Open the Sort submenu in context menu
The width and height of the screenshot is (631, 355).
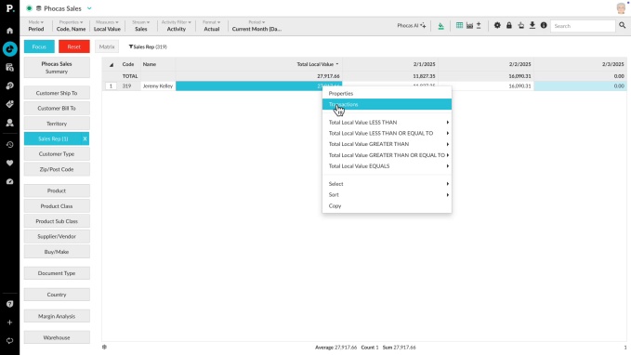coord(387,195)
